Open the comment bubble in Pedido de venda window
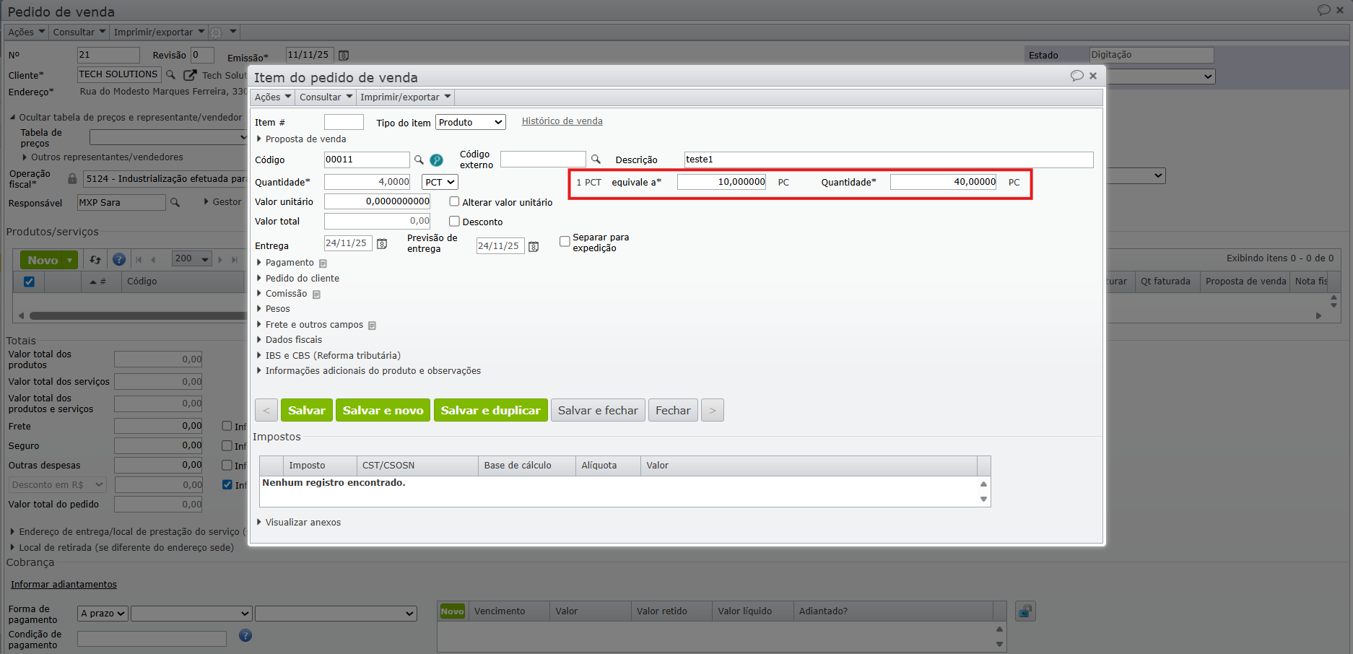Image resolution: width=1353 pixels, height=654 pixels. click(1323, 10)
